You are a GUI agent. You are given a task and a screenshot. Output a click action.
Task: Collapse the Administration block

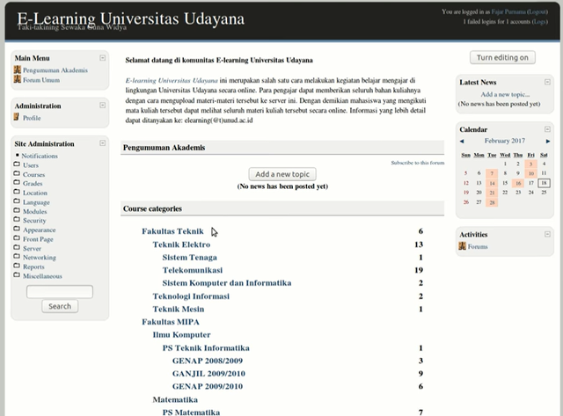coord(102,106)
